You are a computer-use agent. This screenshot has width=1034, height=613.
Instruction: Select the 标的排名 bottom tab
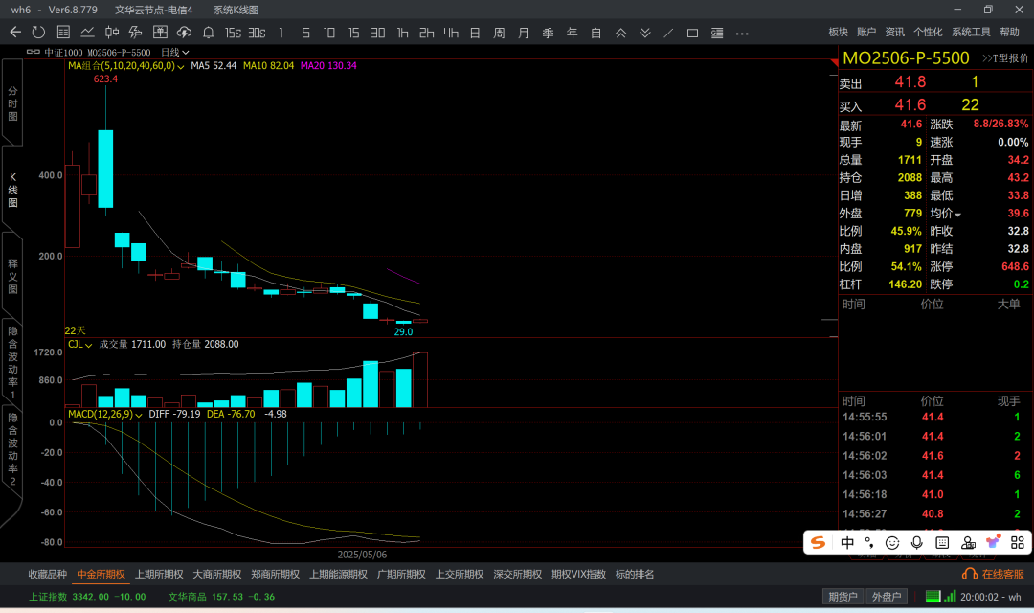point(635,574)
